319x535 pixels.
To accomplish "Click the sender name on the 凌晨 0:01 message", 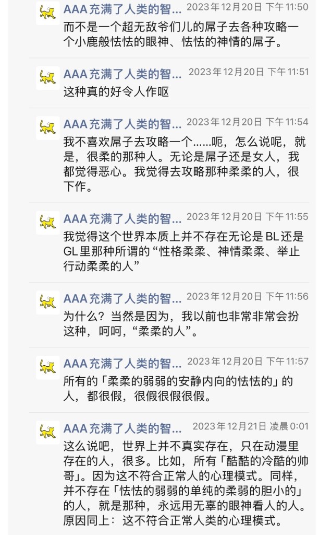I will [122, 428].
